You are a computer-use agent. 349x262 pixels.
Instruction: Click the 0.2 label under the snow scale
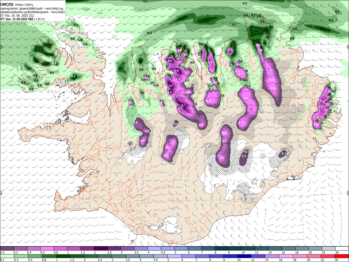click(x=2, y=252)
